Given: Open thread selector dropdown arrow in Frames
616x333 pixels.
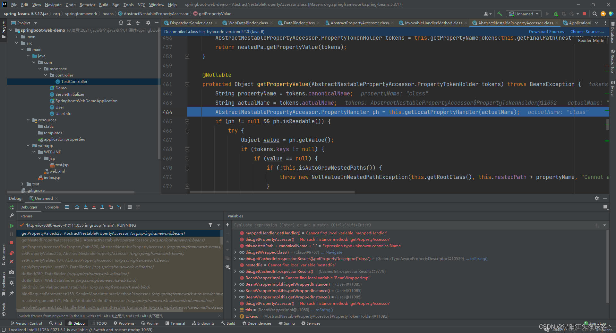Looking at the screenshot, I should pyautogui.click(x=218, y=225).
